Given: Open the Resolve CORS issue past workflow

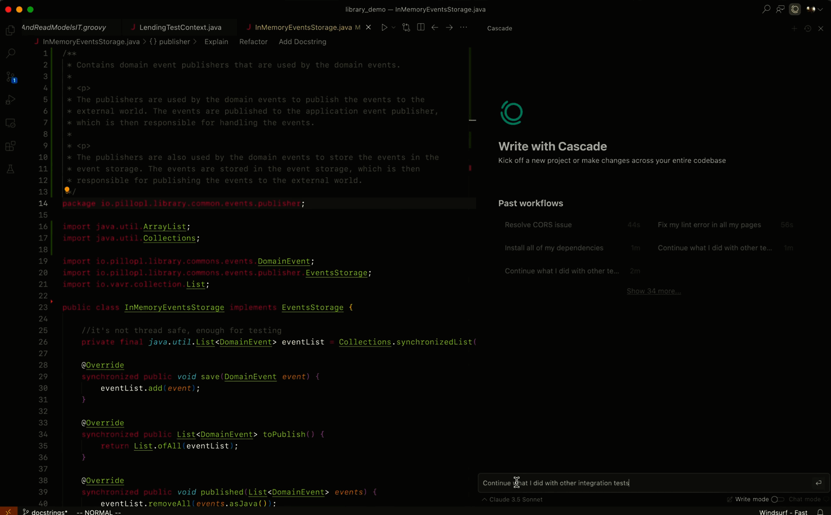Looking at the screenshot, I should [x=538, y=225].
